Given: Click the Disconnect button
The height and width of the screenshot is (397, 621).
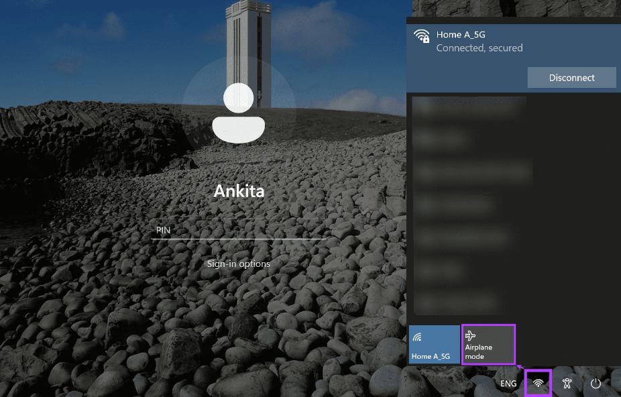Looking at the screenshot, I should [571, 77].
